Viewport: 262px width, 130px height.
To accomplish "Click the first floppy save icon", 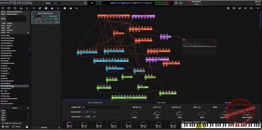I will point(46,8).
